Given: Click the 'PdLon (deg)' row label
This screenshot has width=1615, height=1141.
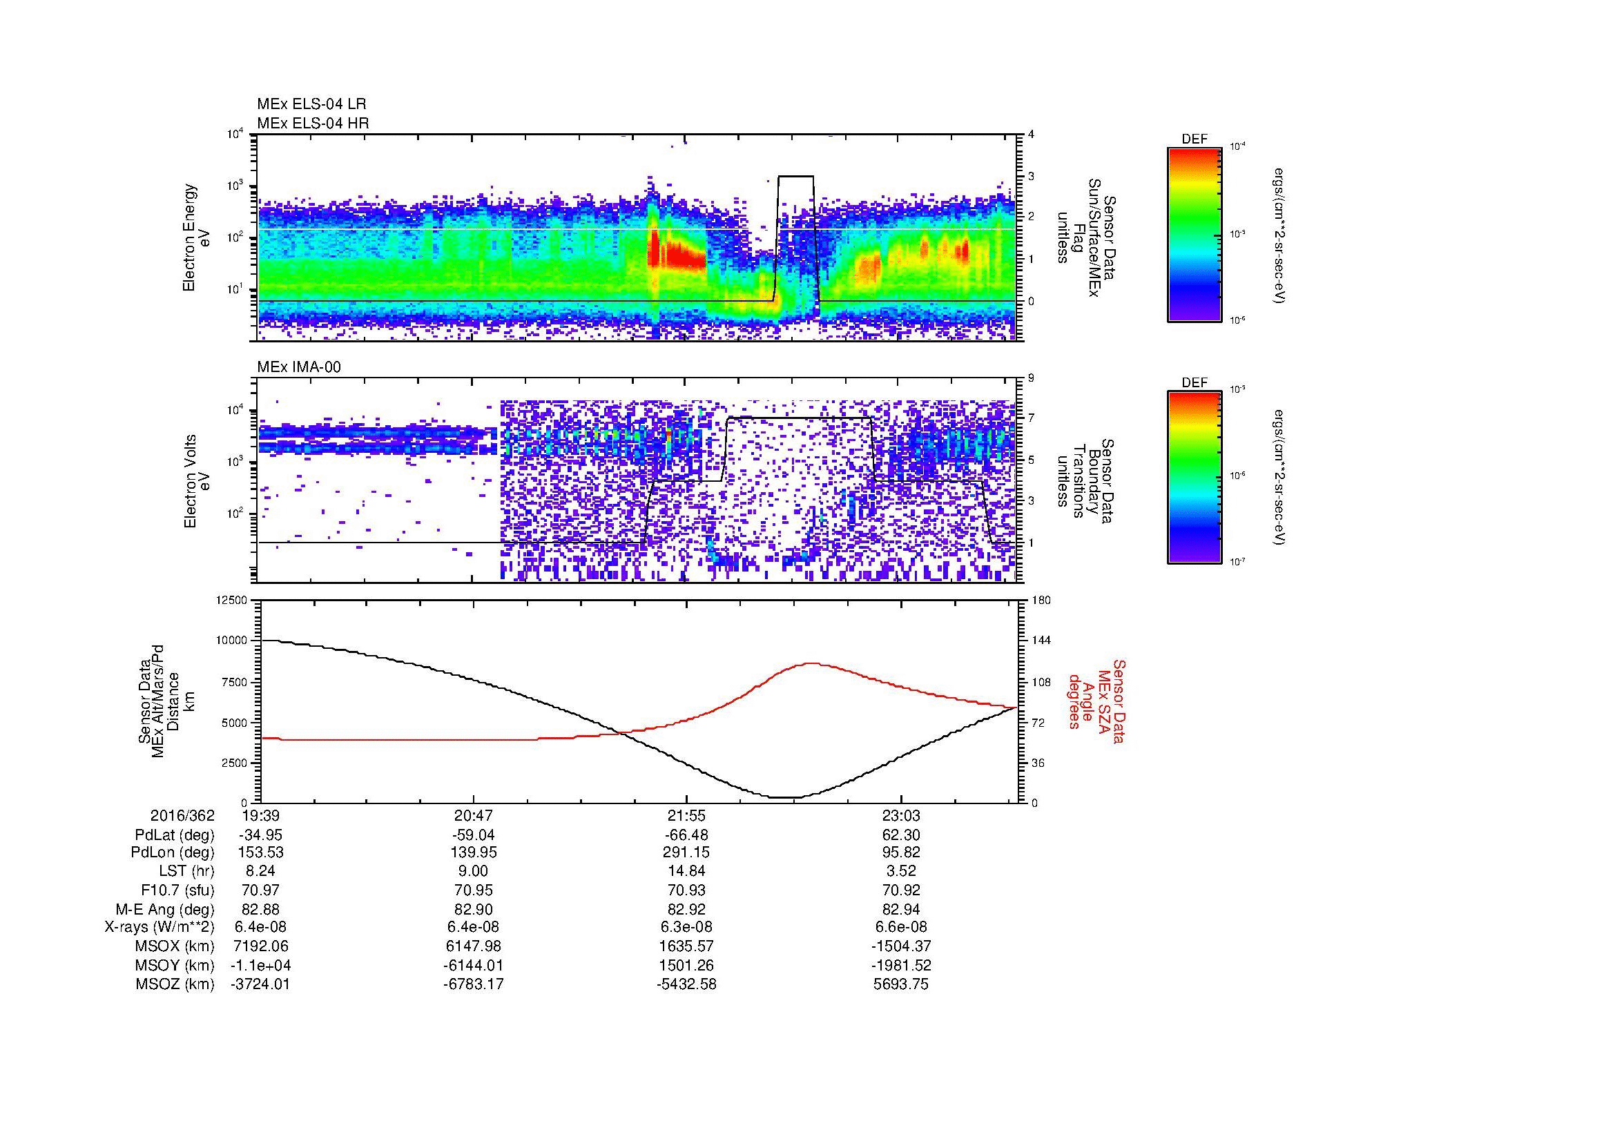Looking at the screenshot, I should 173,853.
